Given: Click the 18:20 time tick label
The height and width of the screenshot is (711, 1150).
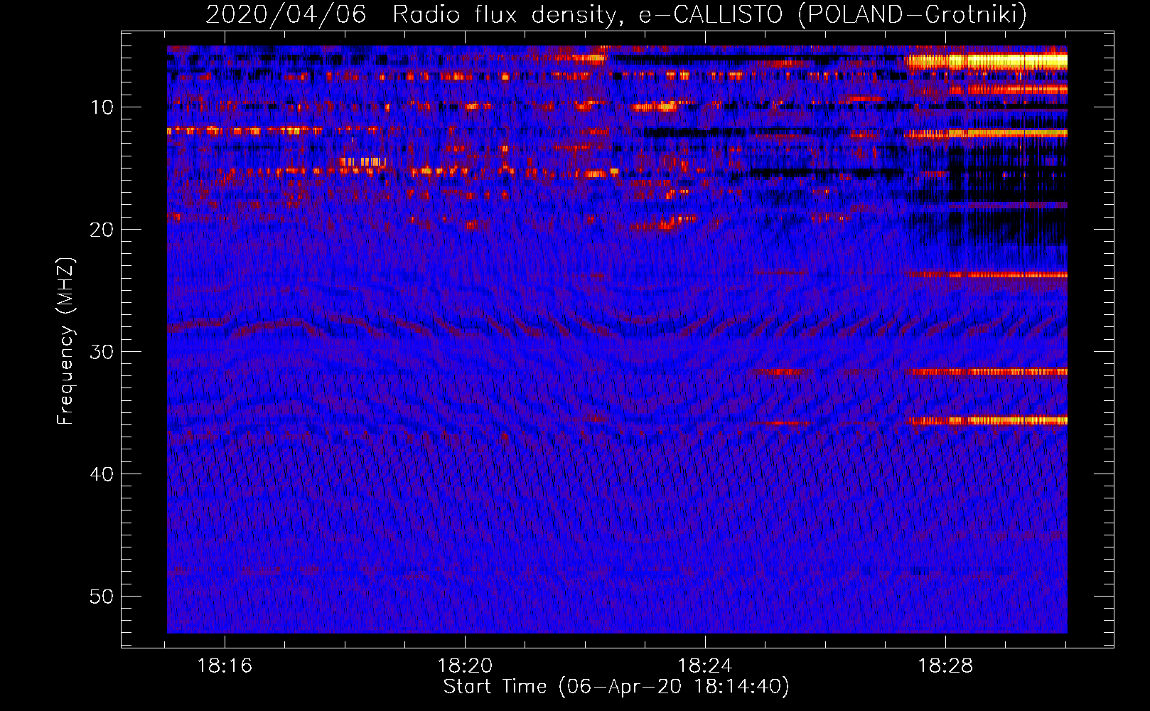Looking at the screenshot, I should point(465,666).
